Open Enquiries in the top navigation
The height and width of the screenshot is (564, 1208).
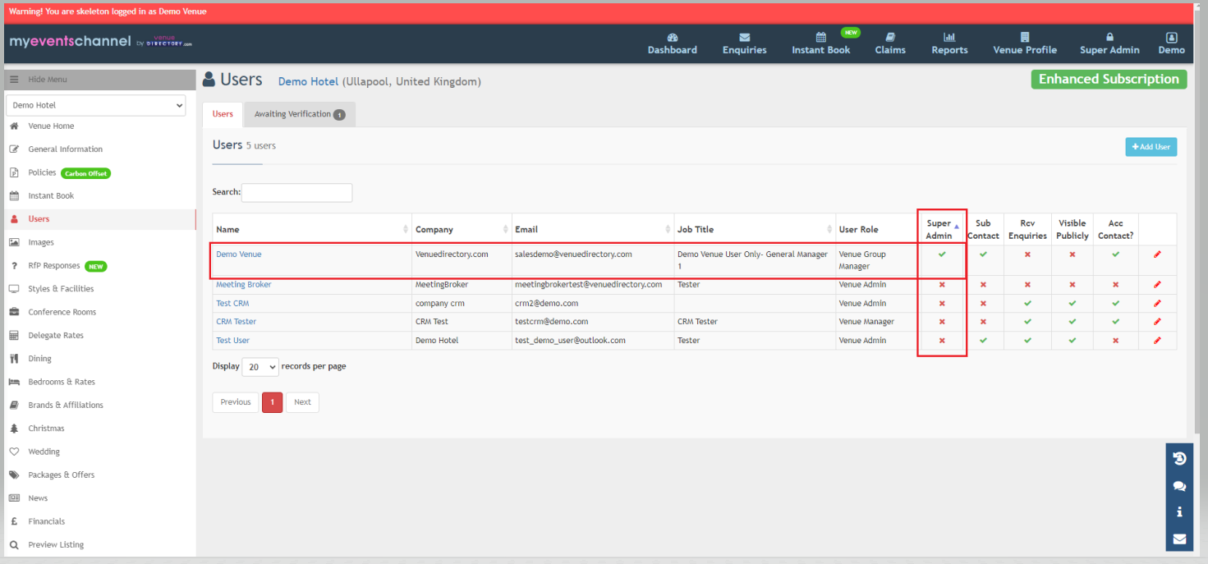point(744,44)
